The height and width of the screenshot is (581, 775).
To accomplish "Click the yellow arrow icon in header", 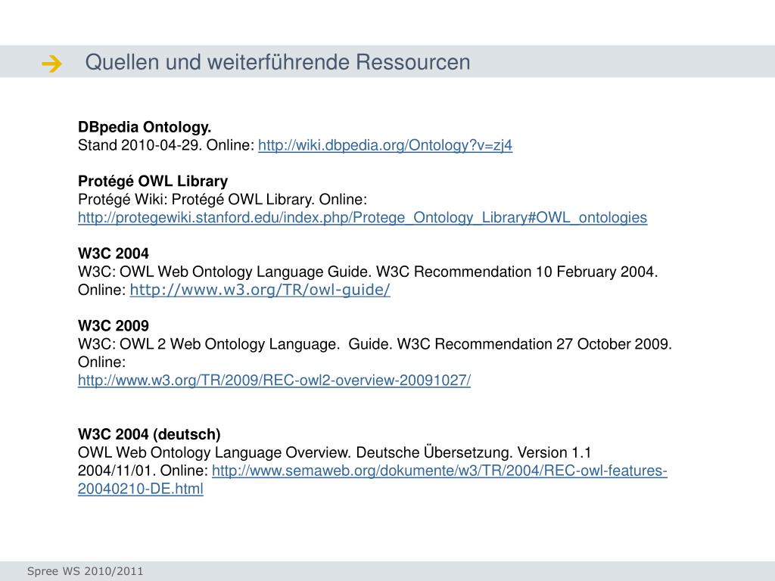I will (52, 64).
